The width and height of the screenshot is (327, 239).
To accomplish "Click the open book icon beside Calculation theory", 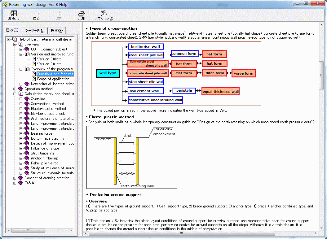I will pos(21,94).
